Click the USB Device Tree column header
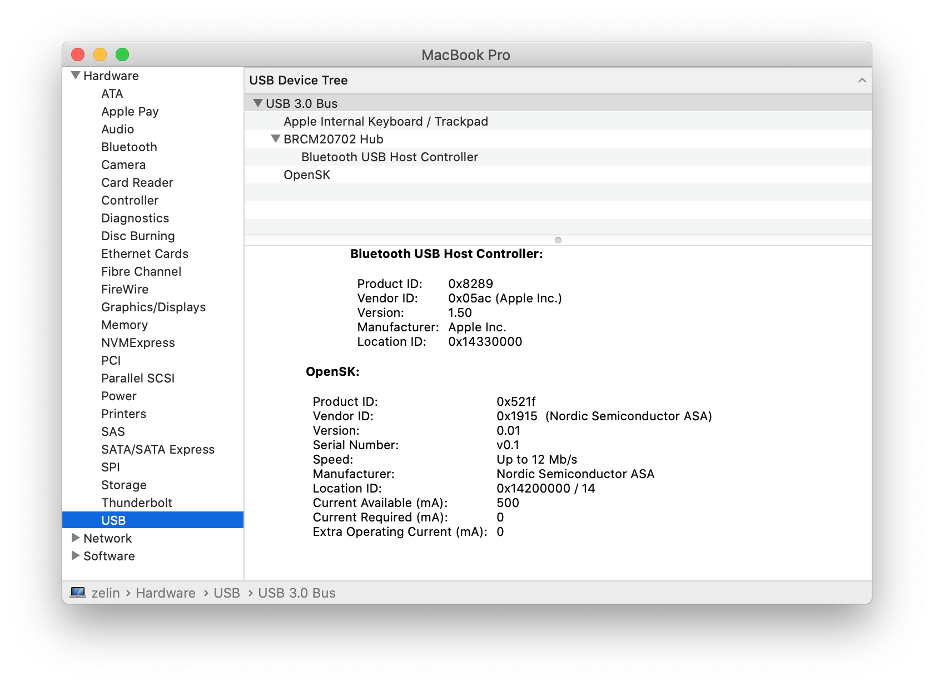Image resolution: width=934 pixels, height=686 pixels. click(x=558, y=81)
